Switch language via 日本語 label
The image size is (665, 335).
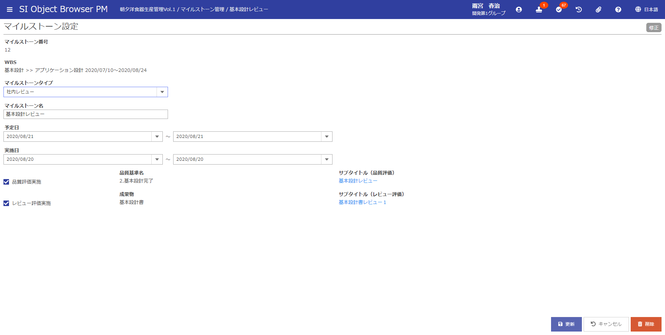(x=651, y=10)
